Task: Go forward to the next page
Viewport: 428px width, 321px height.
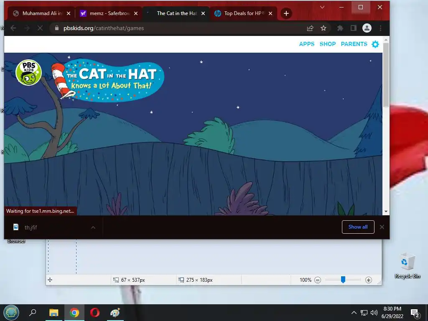Action: click(27, 28)
